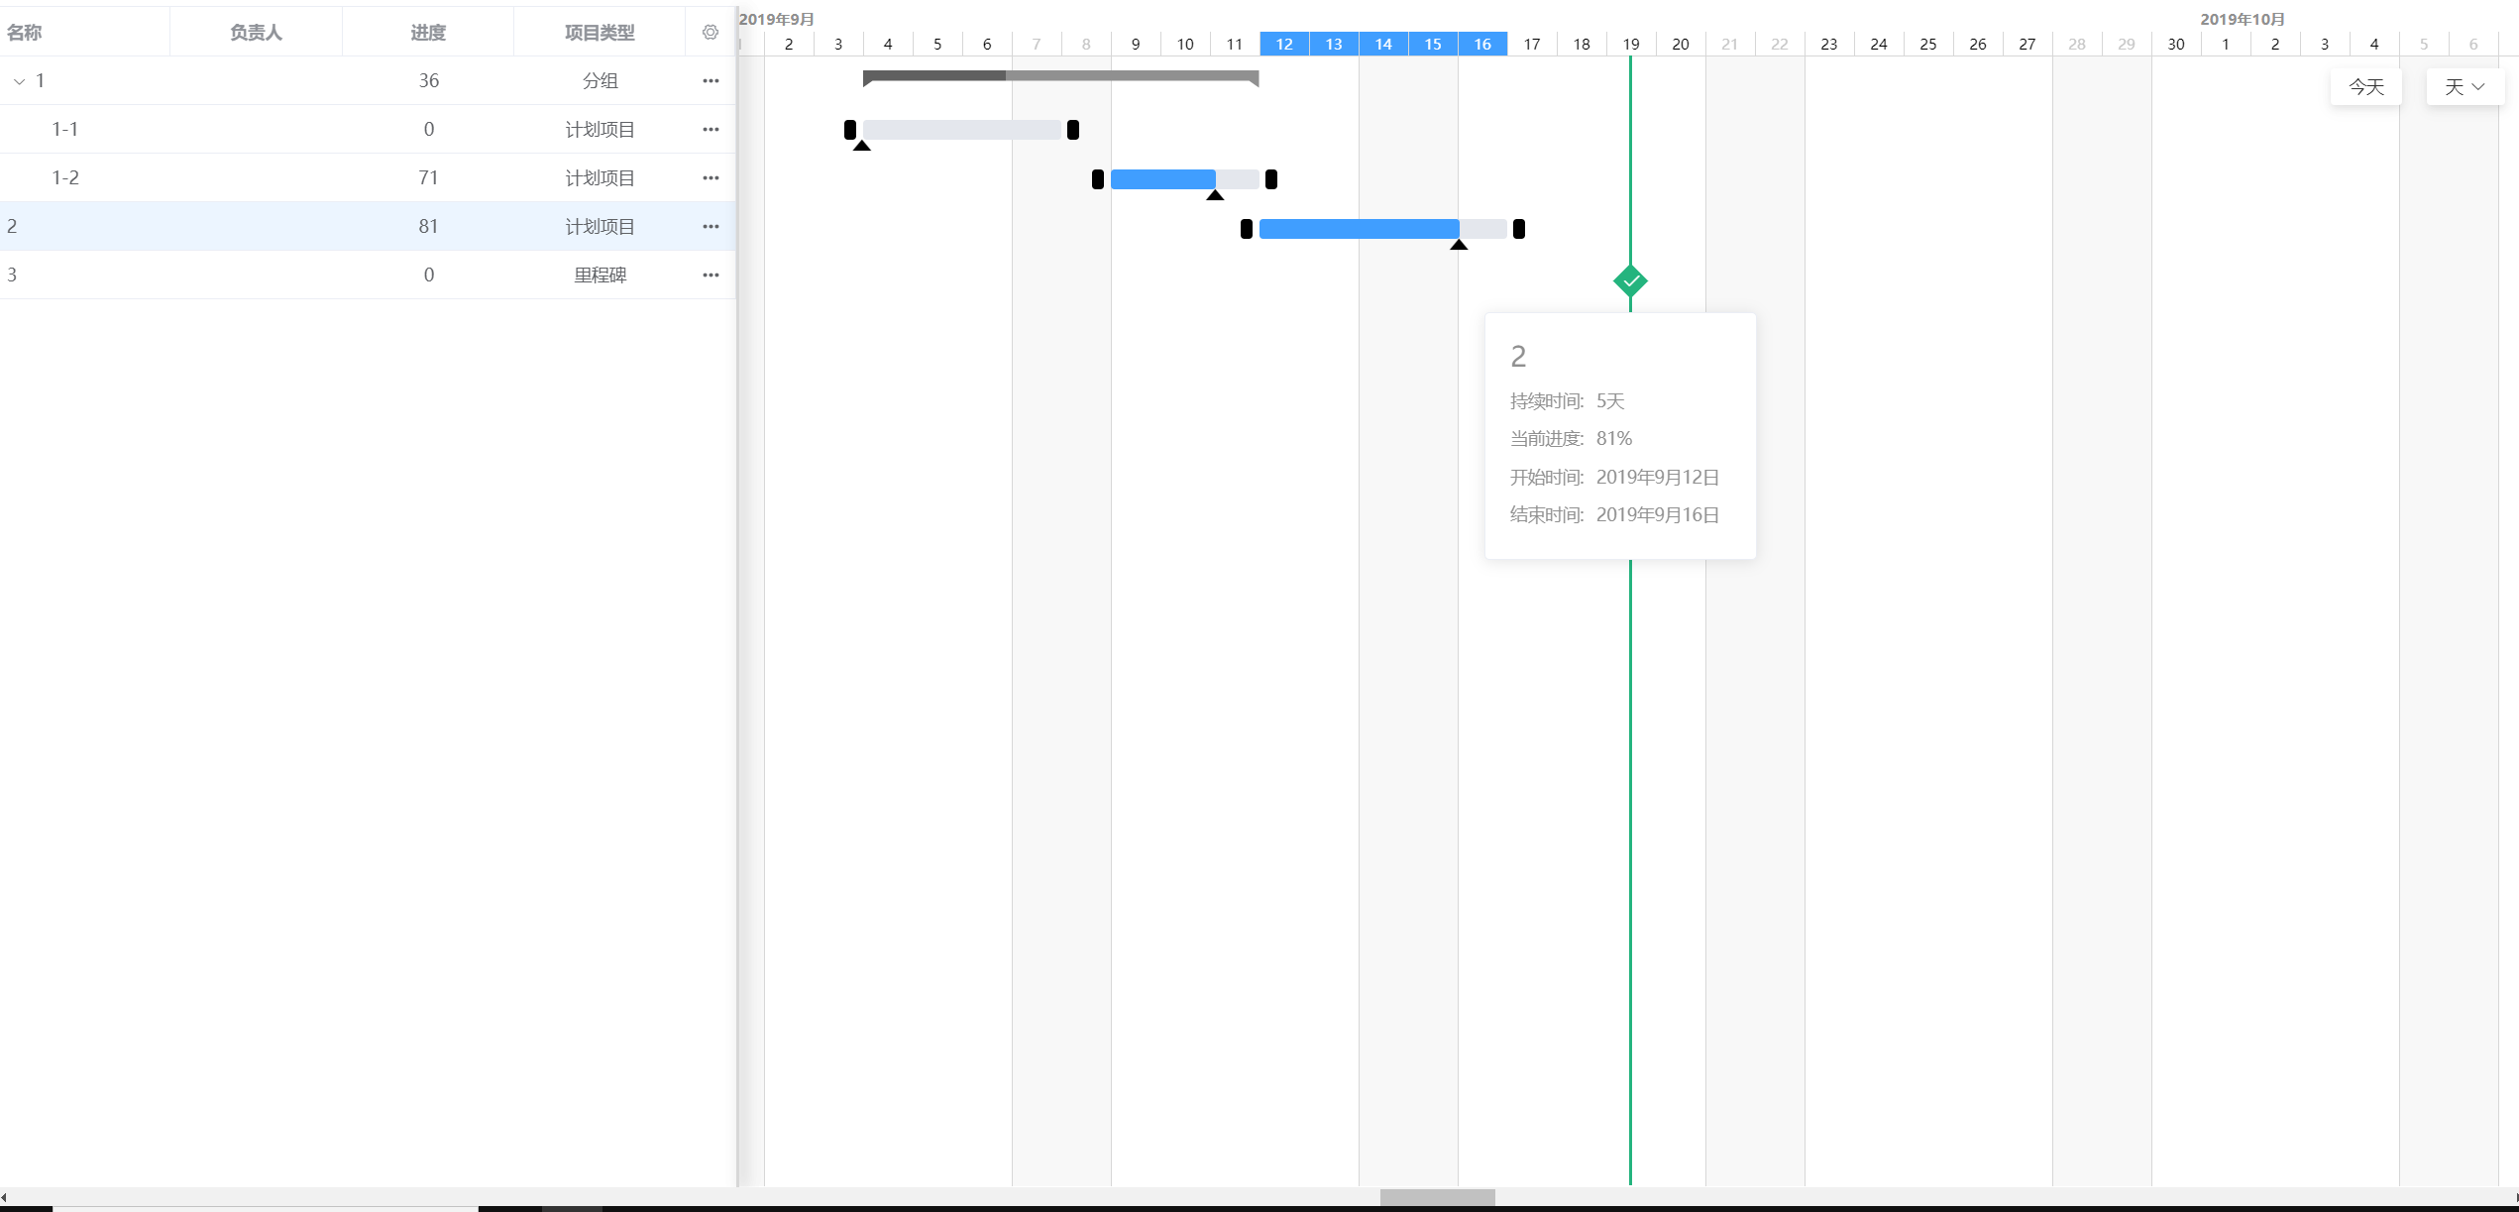Open more options for row 1-1

[710, 130]
